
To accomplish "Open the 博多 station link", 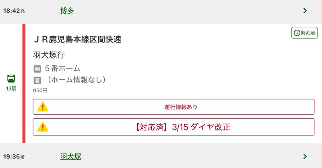I will pyautogui.click(x=67, y=11).
